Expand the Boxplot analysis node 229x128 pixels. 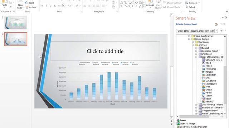[x=196, y=48]
